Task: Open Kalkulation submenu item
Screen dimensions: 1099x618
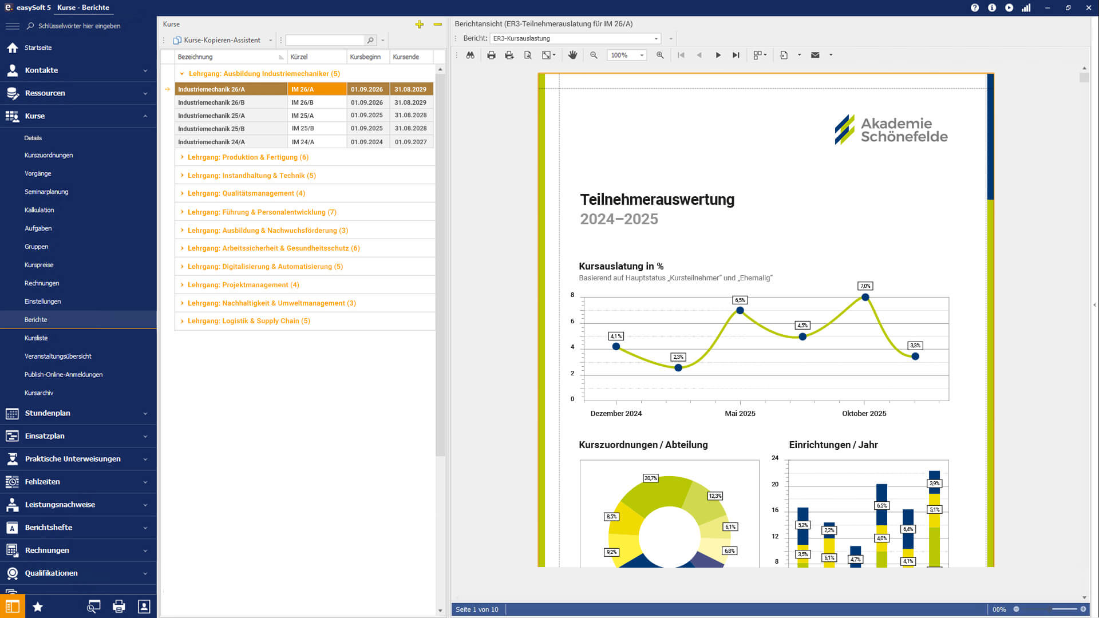Action: click(39, 210)
